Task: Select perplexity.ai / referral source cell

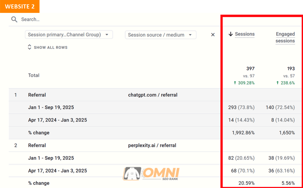Action: click(152, 145)
